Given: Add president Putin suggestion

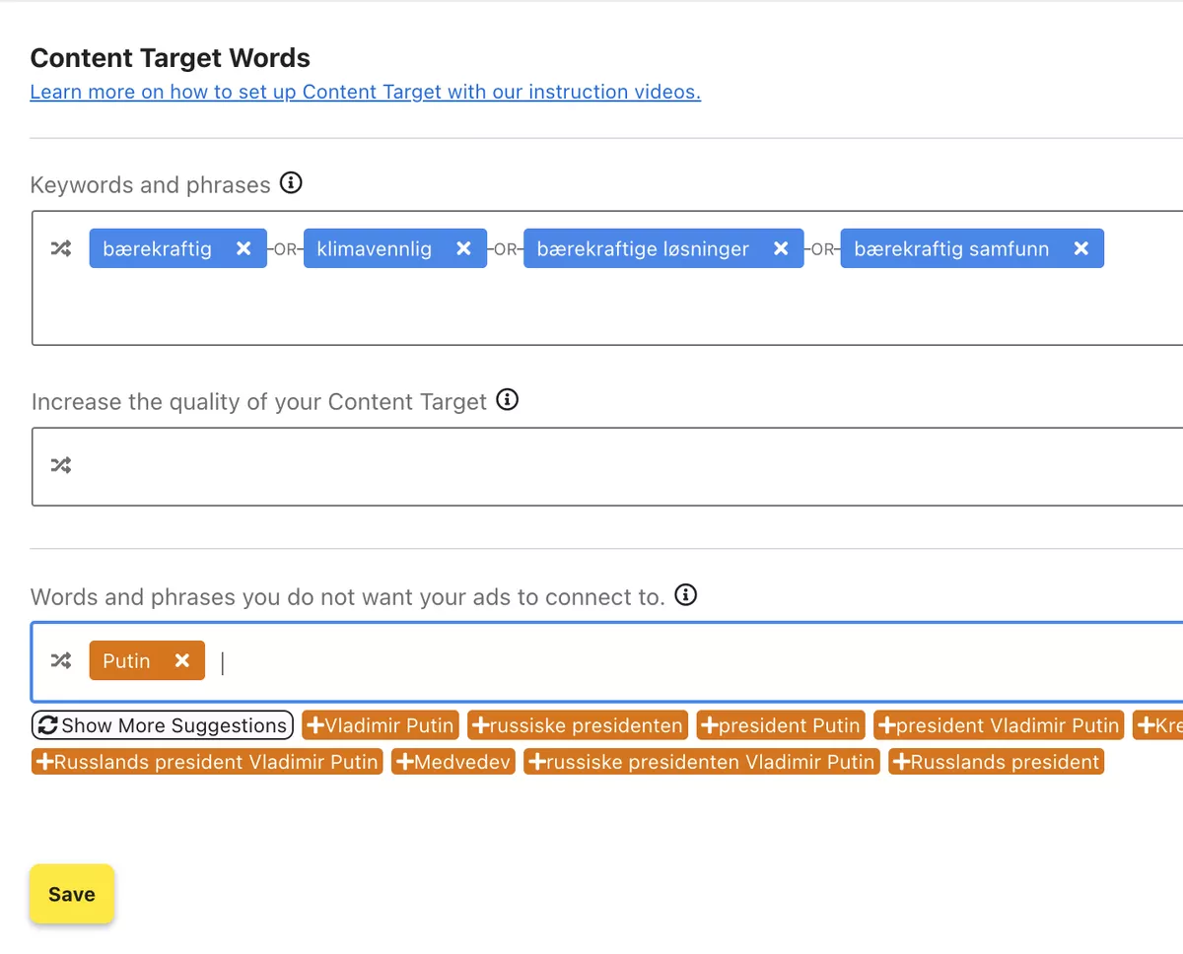Looking at the screenshot, I should (781, 725).
